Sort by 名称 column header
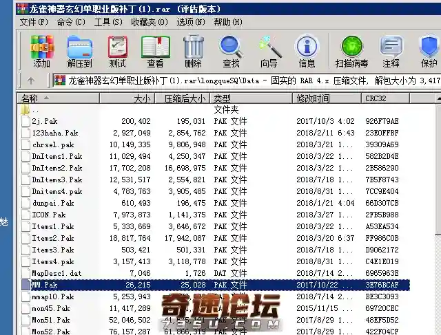Screen dimensions: 441x335 (58, 98)
